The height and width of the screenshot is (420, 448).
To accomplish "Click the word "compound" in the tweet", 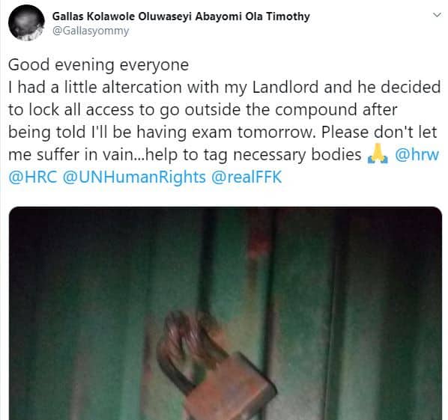I will click(x=315, y=110).
